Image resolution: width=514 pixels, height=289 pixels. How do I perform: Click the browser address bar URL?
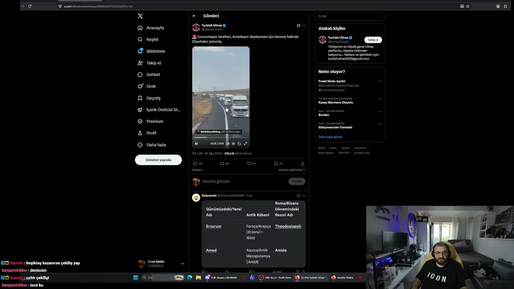pos(98,6)
